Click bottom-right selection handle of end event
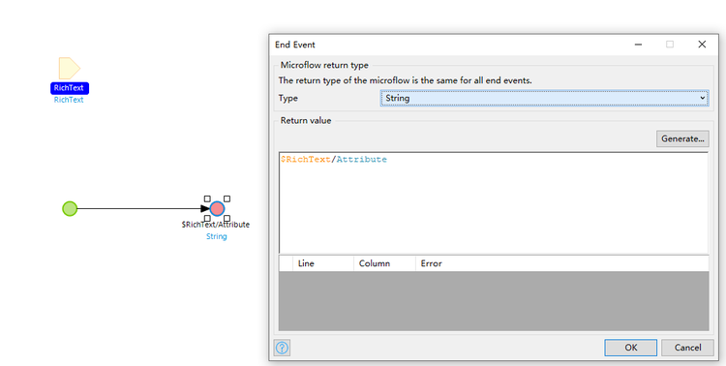 click(x=227, y=218)
